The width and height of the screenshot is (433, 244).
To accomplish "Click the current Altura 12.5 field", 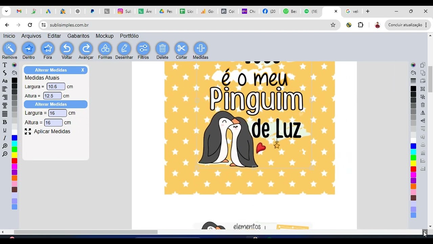I will coord(52,96).
